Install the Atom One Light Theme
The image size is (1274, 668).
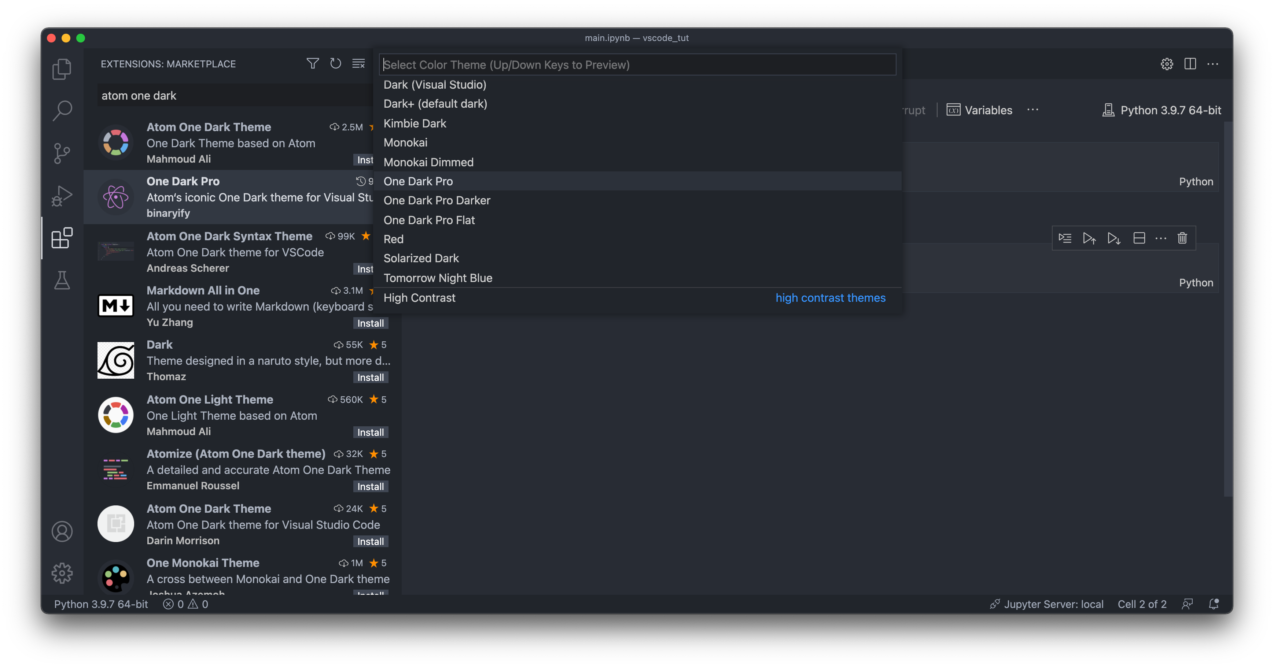[x=371, y=432]
